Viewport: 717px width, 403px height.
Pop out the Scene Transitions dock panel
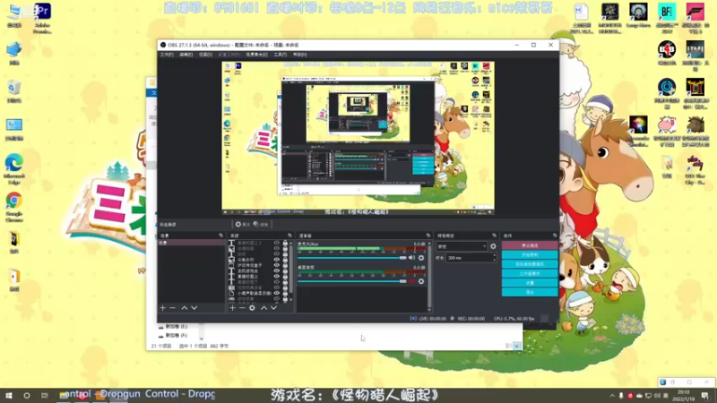point(495,236)
